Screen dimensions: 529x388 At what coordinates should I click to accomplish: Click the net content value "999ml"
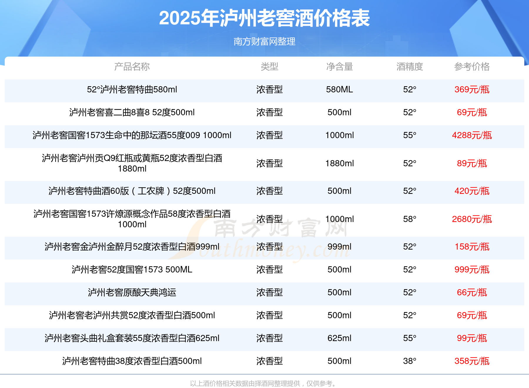point(339,247)
